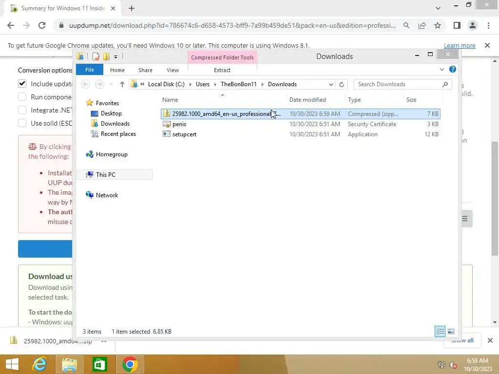Open Favorites in the navigation pane
499x374 pixels.
pyautogui.click(x=107, y=103)
